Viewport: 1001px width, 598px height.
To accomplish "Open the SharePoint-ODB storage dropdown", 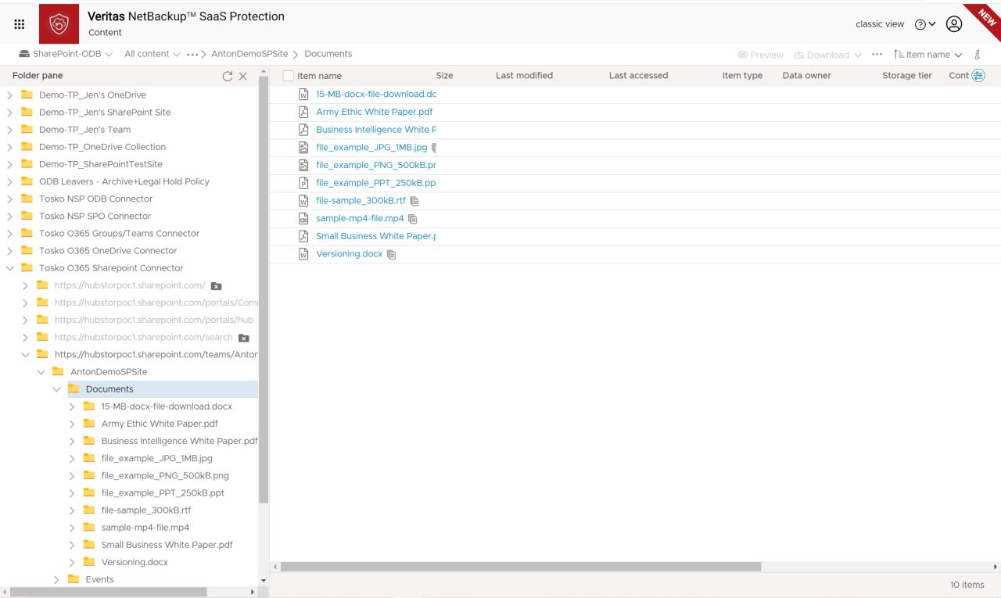I will [66, 54].
